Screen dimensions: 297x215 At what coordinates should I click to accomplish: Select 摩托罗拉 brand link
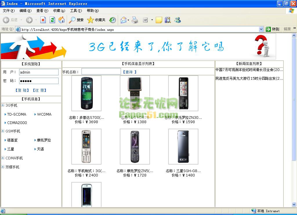point(44,140)
